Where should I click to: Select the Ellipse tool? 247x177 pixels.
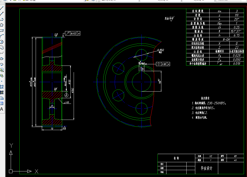point(2,59)
